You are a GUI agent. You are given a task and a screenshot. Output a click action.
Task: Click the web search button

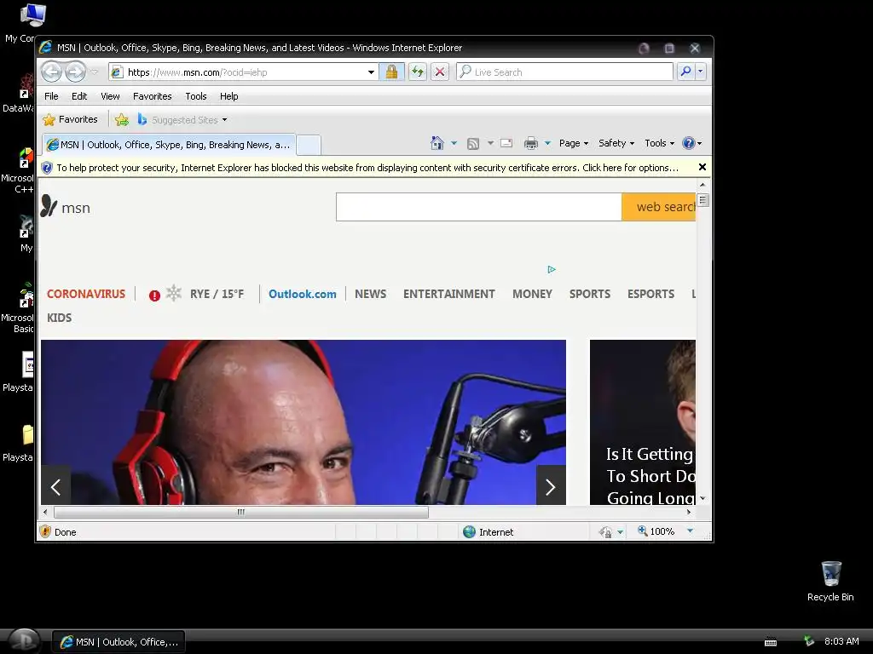[659, 207]
